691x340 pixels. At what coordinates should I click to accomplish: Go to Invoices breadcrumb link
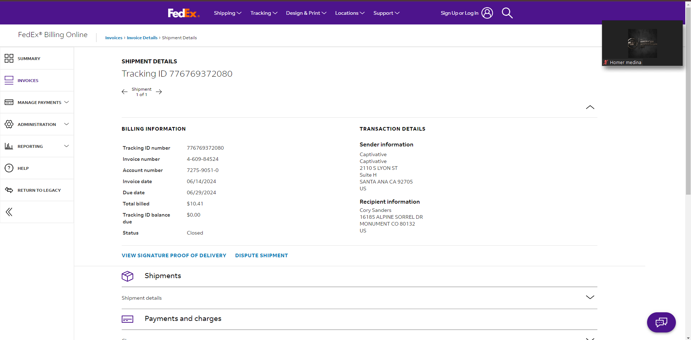click(x=114, y=38)
